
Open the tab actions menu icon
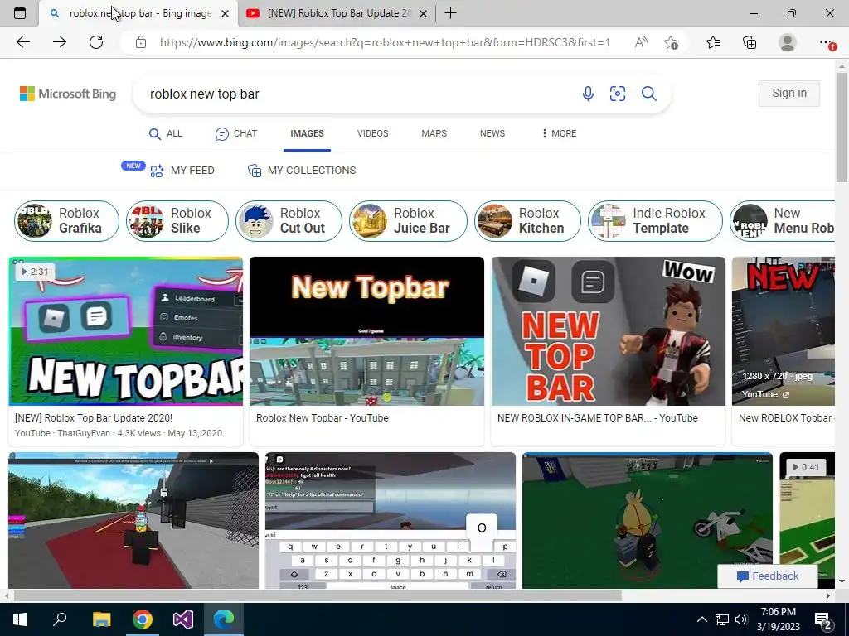coord(20,13)
